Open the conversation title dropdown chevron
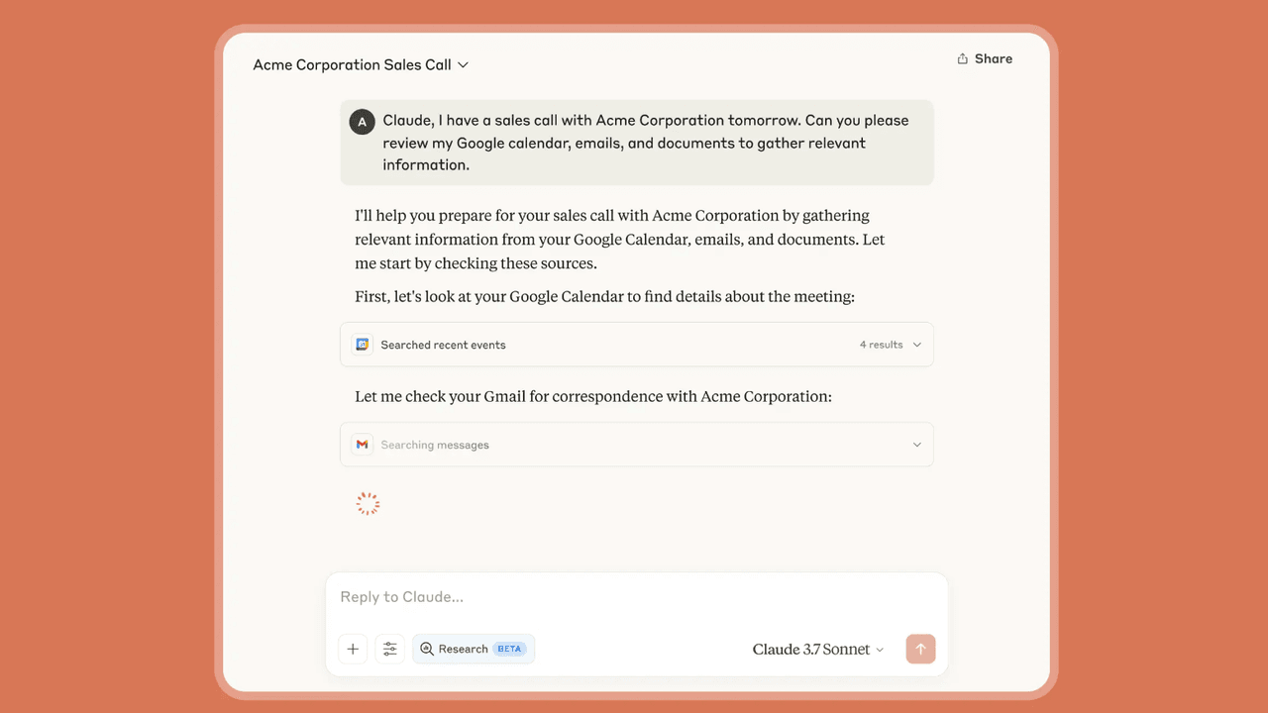This screenshot has height=713, width=1268. (463, 64)
